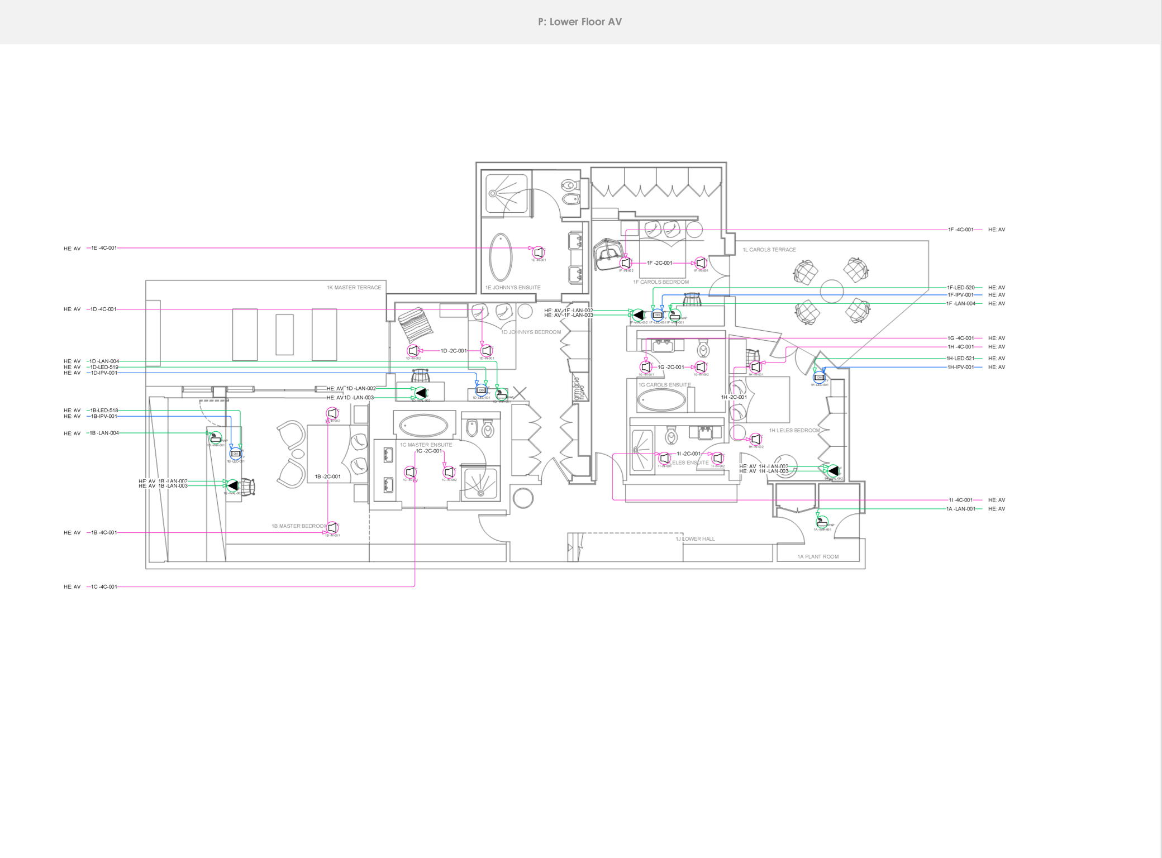Click cable label '1B -LAN-004'

click(x=104, y=433)
